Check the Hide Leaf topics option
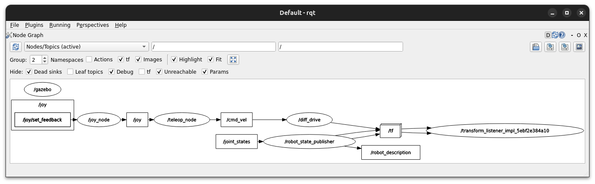595x184 pixels. click(x=70, y=72)
